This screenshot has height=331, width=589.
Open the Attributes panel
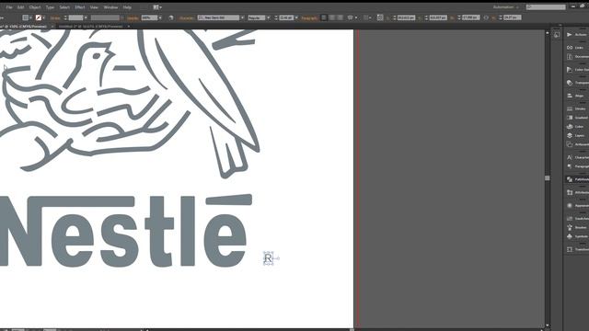click(x=577, y=192)
